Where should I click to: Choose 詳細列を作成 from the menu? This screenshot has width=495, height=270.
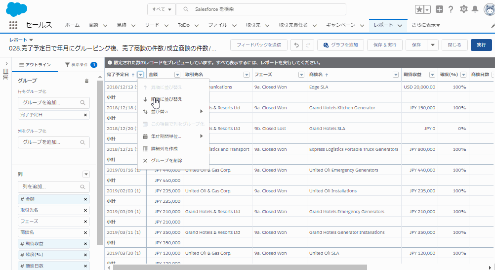[173, 148]
